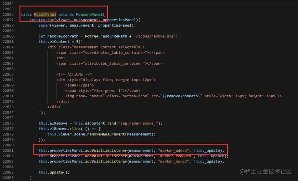Click the "flex-grow: 1" style string

[107, 91]
